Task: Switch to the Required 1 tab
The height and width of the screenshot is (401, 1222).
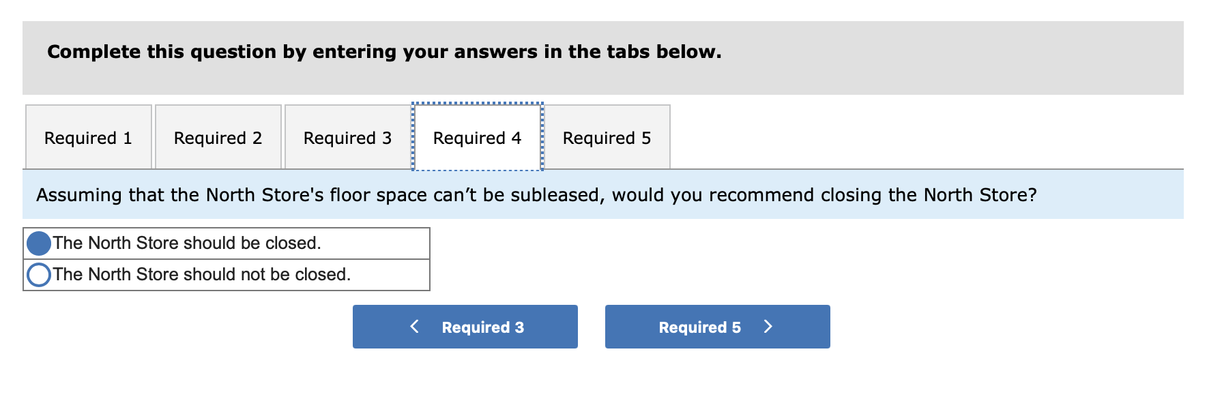Action: pos(89,138)
